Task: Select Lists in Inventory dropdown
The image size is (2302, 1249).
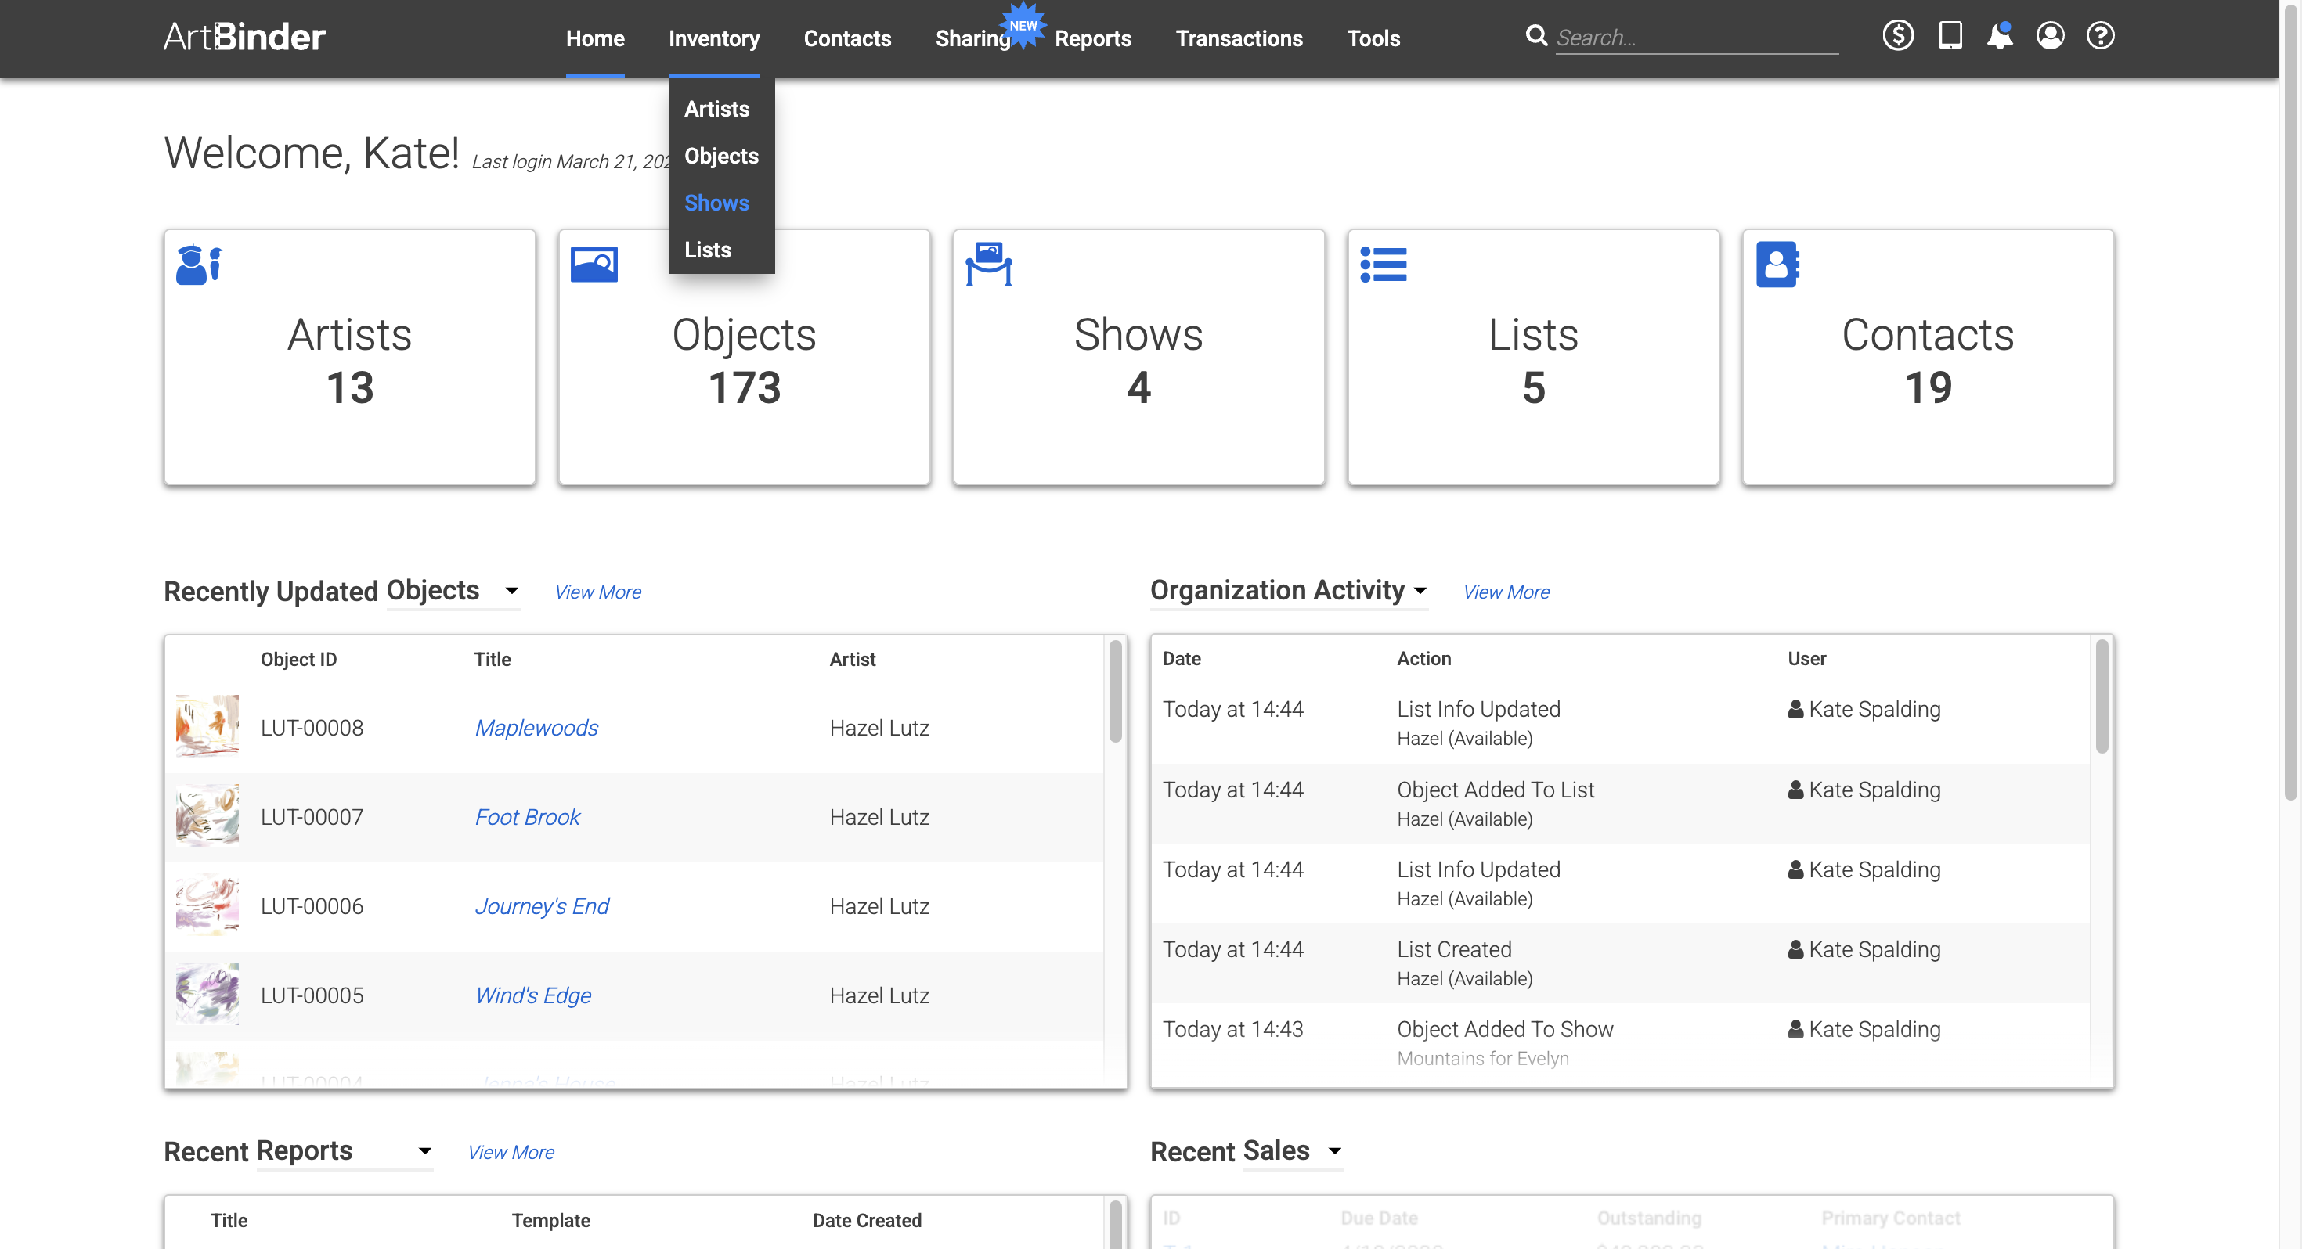Action: click(x=708, y=250)
